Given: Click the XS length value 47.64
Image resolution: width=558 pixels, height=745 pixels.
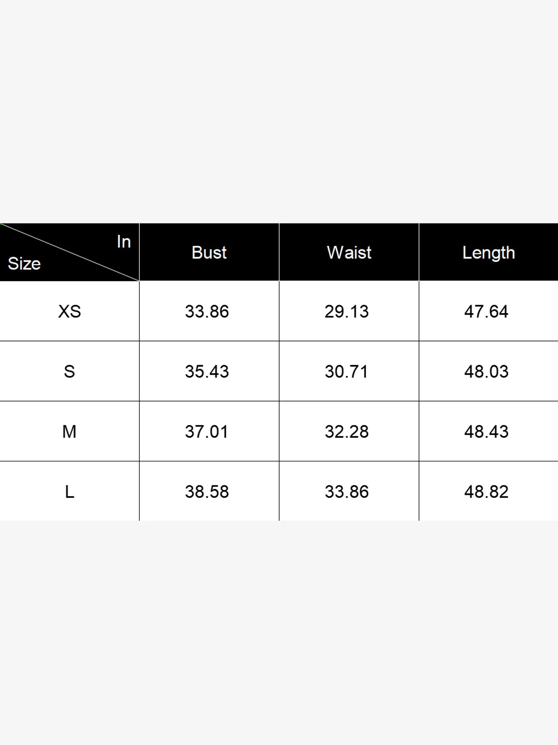Looking at the screenshot, I should [486, 311].
